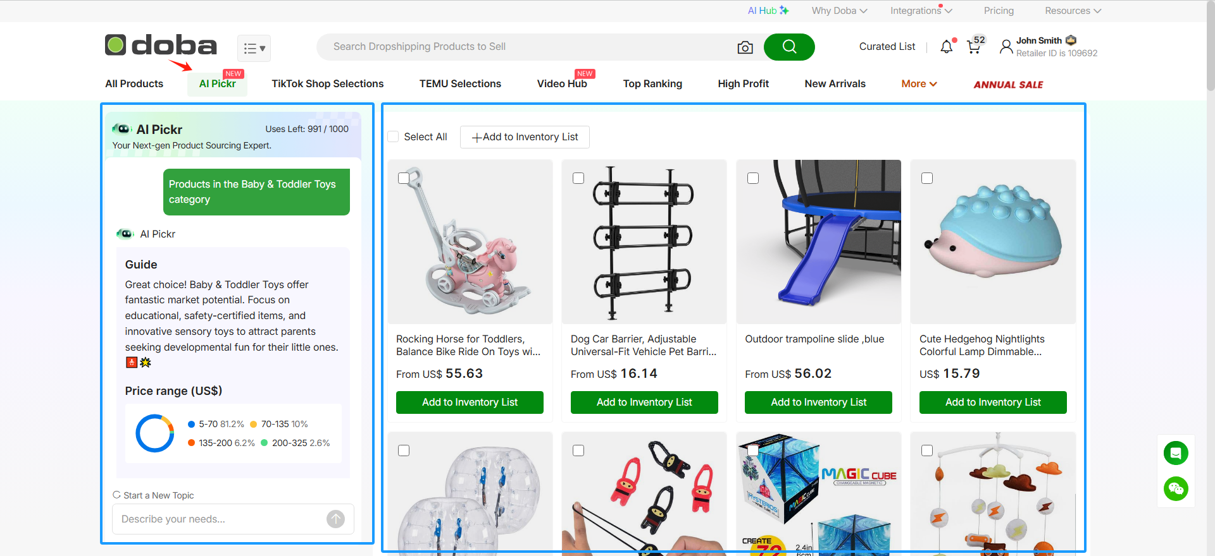Viewport: 1215px width, 556px height.
Task: Open the shopping cart icon
Action: point(975,46)
